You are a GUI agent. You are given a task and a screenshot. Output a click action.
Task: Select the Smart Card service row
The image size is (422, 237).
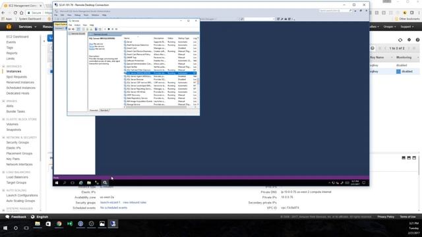[x=160, y=48]
